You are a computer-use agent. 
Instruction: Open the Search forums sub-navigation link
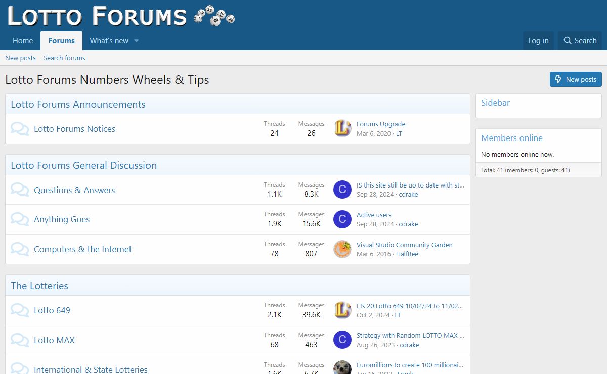point(64,58)
